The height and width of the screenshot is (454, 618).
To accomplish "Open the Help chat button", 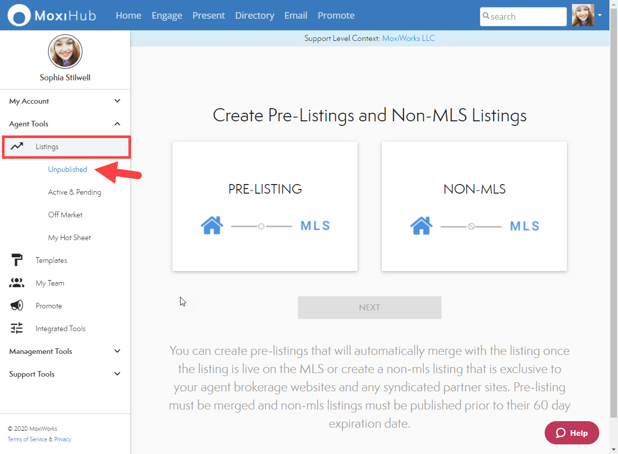I will coord(571,433).
